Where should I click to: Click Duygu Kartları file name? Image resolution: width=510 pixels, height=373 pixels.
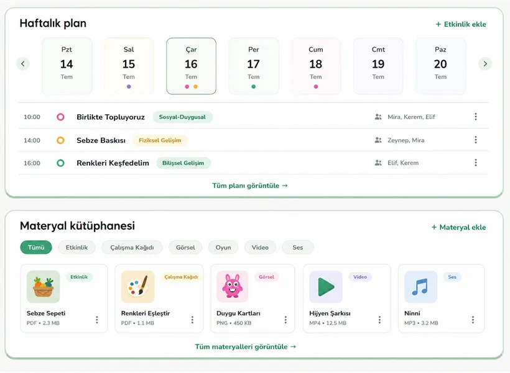(x=238, y=313)
